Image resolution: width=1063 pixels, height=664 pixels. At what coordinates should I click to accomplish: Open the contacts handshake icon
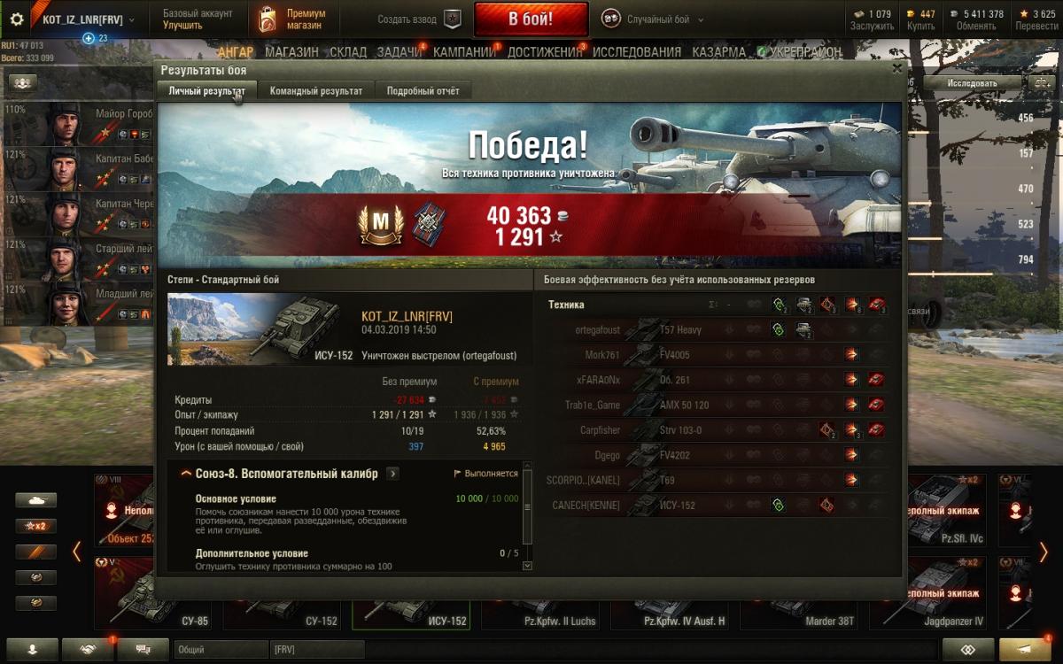coord(88,649)
